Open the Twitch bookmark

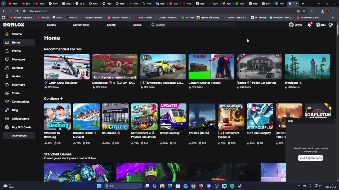coord(57,18)
